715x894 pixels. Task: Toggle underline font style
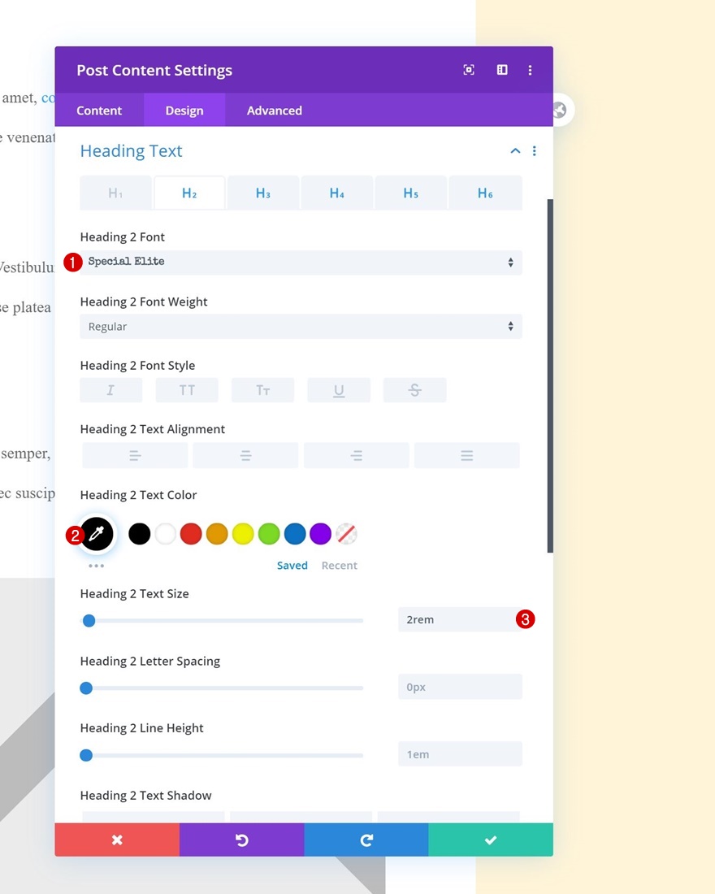tap(339, 390)
